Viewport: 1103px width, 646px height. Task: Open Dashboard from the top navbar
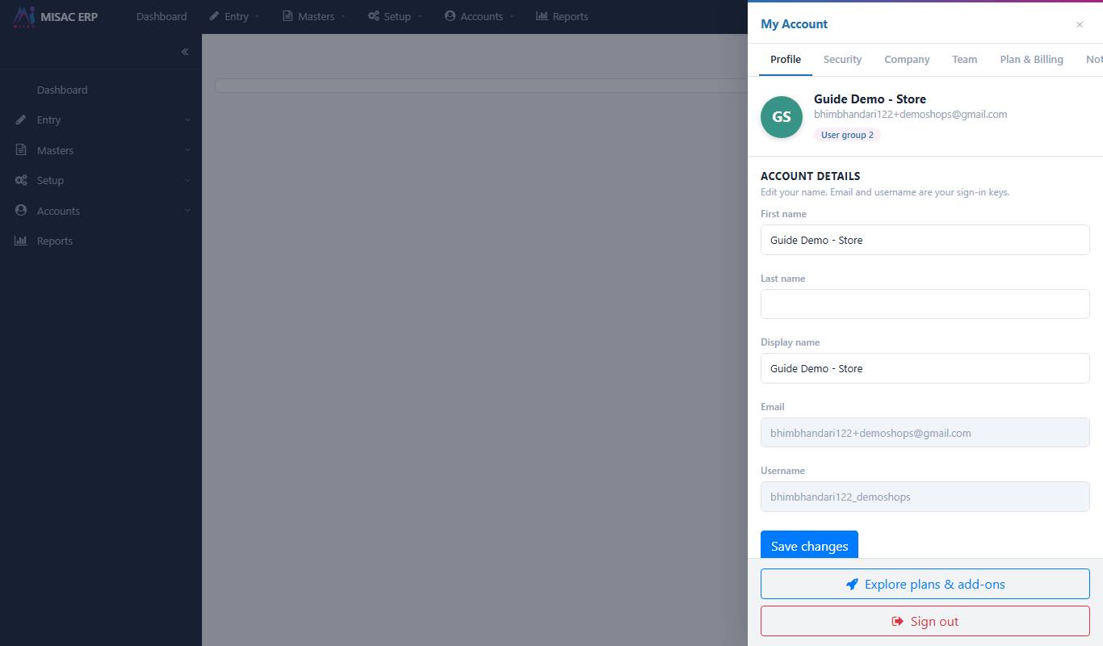coord(161,16)
